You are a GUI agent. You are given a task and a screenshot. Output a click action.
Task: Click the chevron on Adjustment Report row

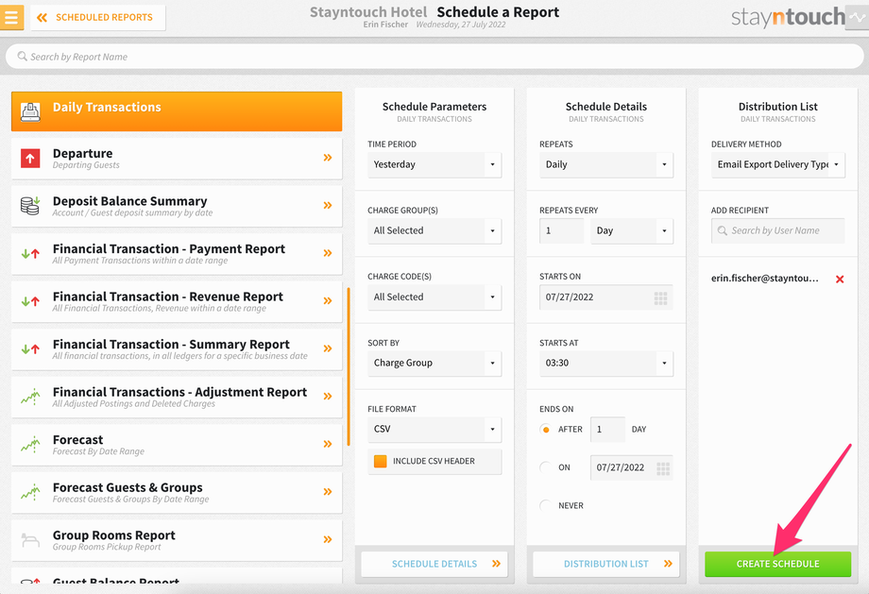point(328,396)
